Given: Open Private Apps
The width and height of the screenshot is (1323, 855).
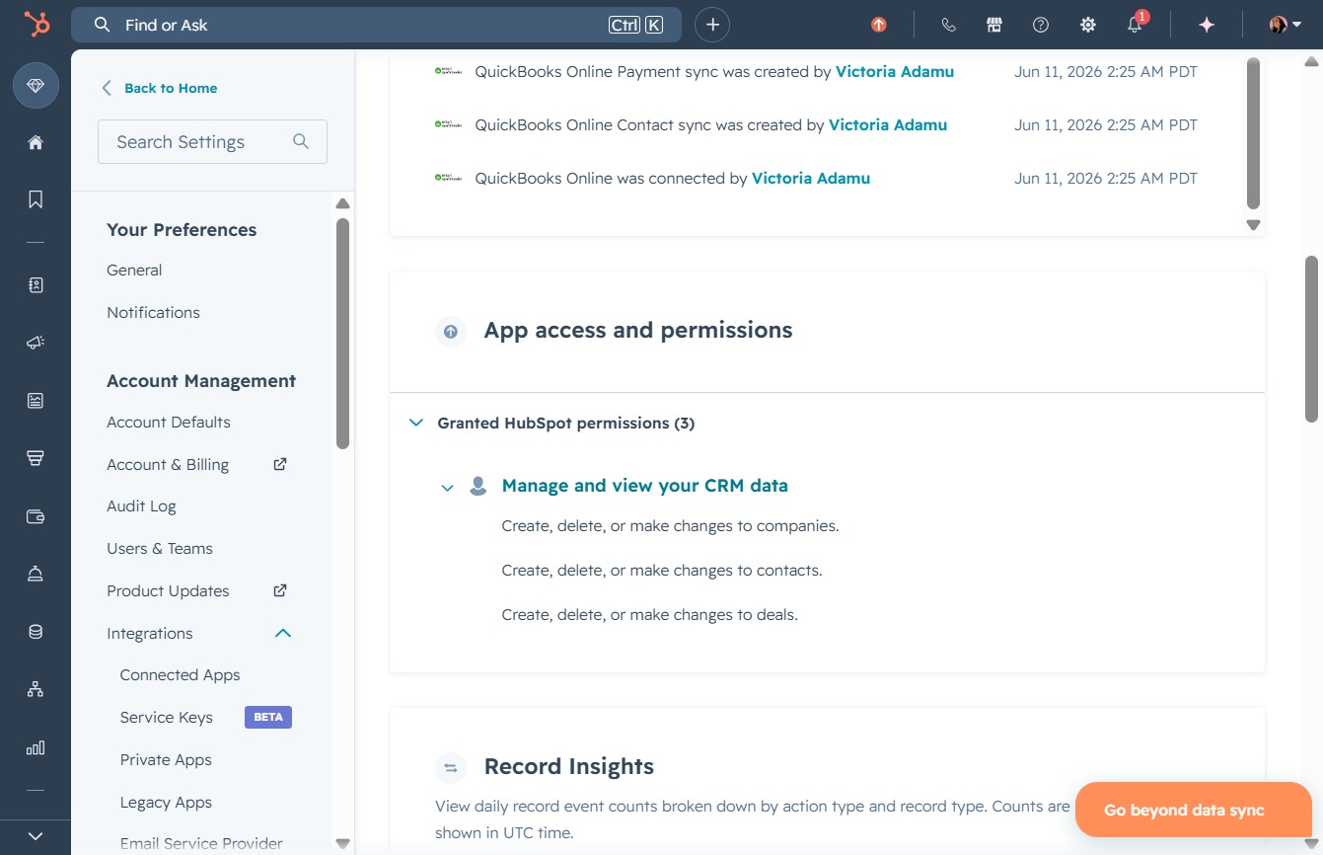Looking at the screenshot, I should (x=166, y=760).
